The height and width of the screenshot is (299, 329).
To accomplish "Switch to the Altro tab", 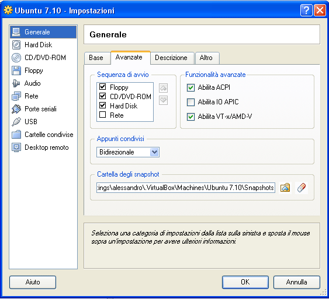I will 207,58.
